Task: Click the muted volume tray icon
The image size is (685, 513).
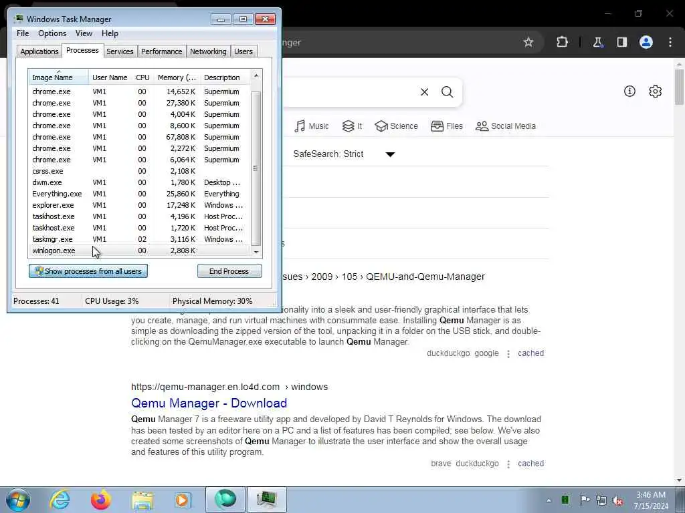Action: (617, 500)
